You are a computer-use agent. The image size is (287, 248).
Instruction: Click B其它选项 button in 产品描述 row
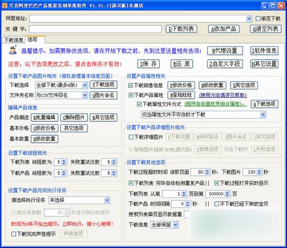103,118
